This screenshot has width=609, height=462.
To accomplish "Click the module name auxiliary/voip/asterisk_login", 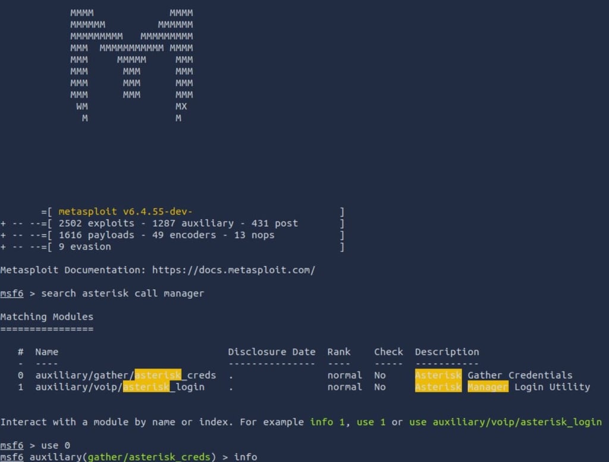I will (x=120, y=387).
